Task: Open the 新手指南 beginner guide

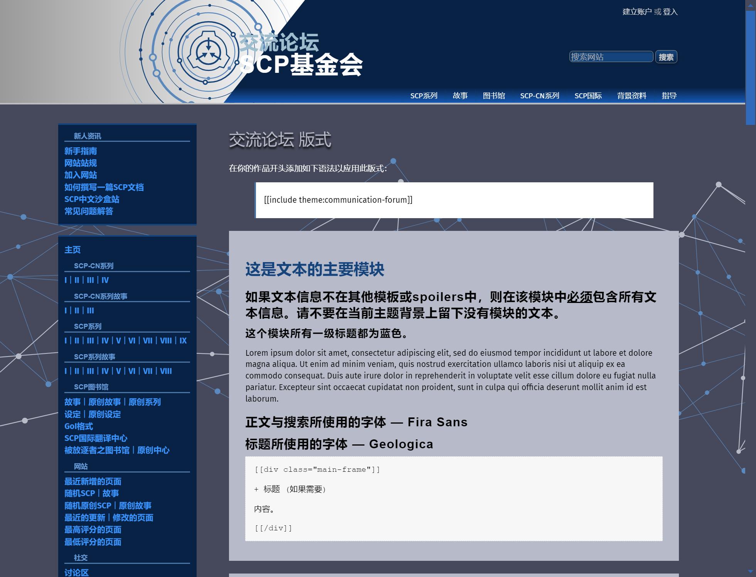Action: coord(81,151)
